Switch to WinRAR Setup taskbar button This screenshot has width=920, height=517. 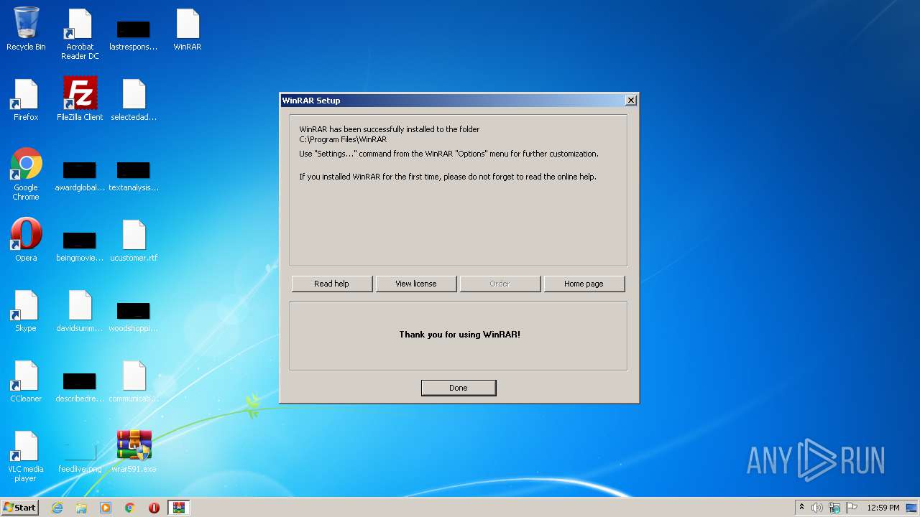179,508
